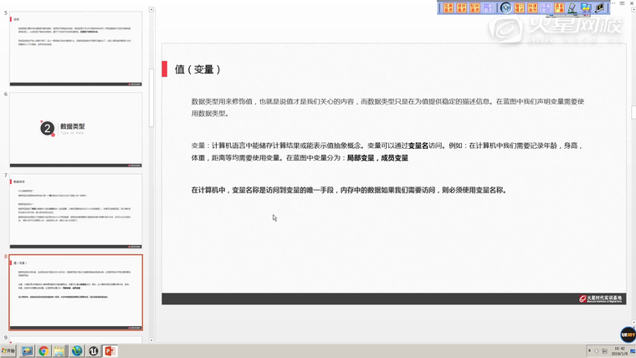
Task: Select slide 6 "数据类型" thumbnail
Action: tap(75, 128)
